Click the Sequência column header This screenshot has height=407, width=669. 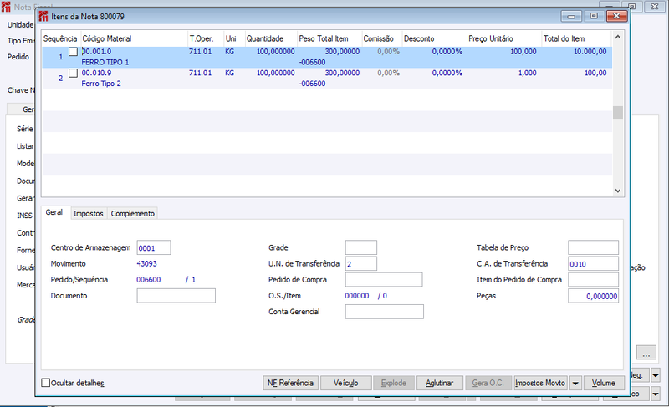[x=60, y=38]
